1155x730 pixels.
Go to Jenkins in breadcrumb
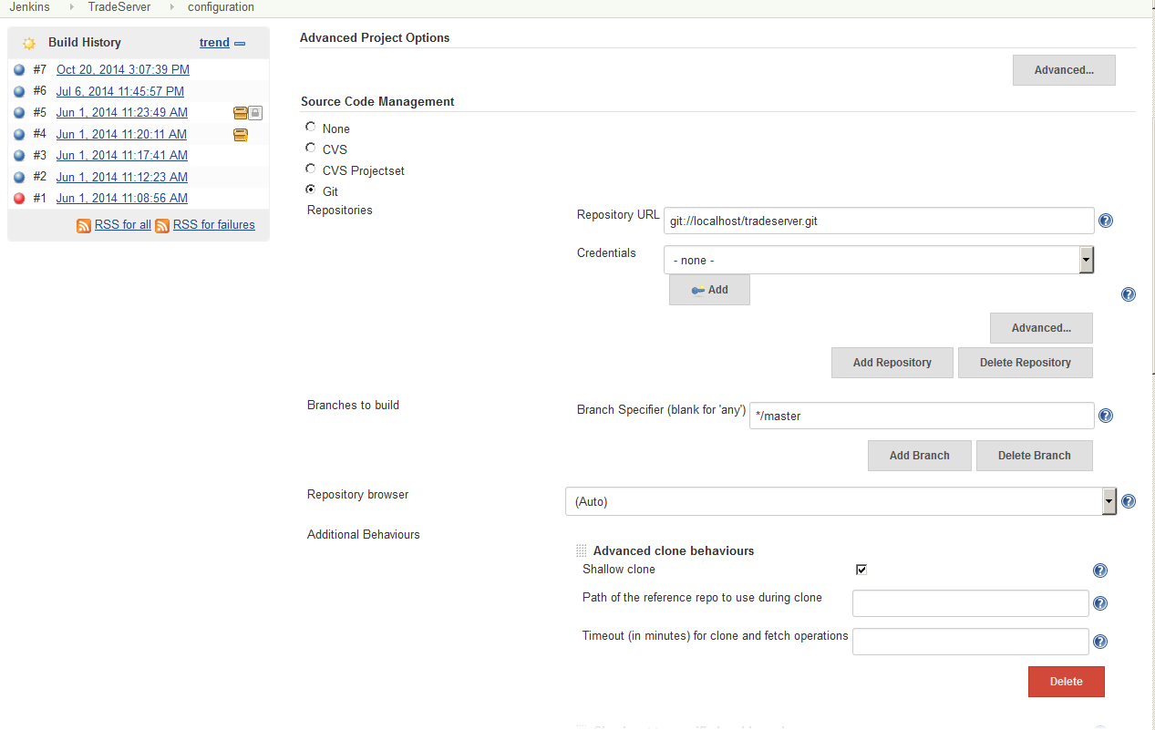[29, 7]
